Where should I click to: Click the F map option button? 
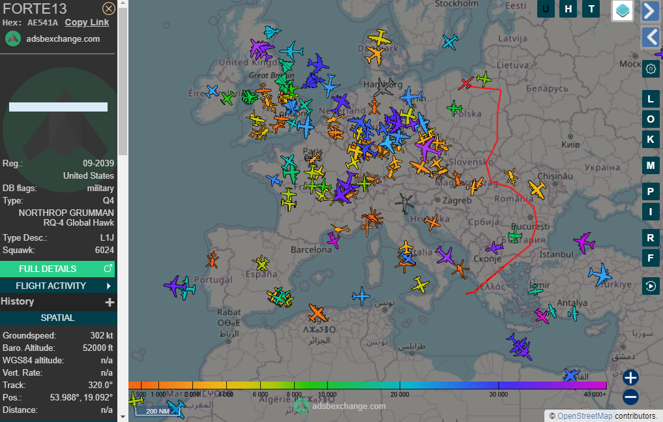(651, 258)
